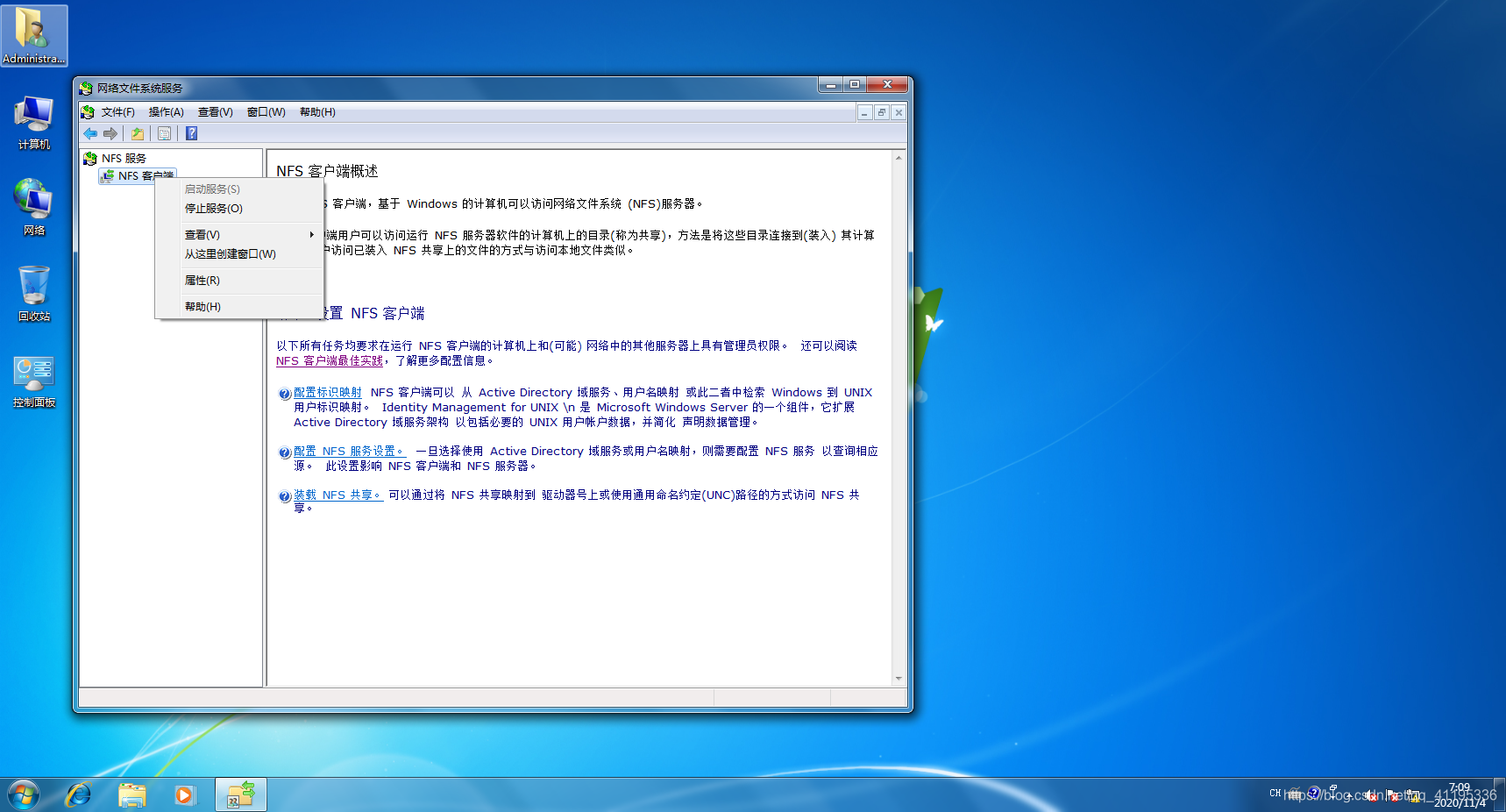Choose 从这里创建窗口(W) in context menu
1506x812 pixels.
tap(239, 254)
